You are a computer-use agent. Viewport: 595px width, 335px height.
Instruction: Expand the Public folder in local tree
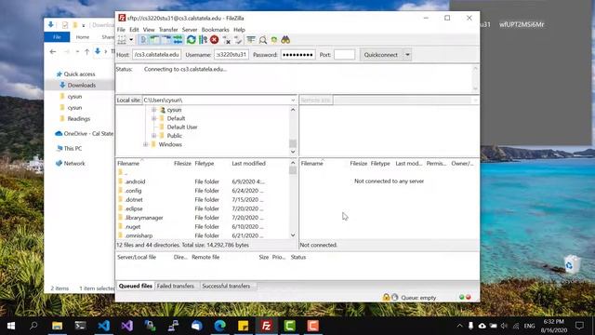coord(153,136)
